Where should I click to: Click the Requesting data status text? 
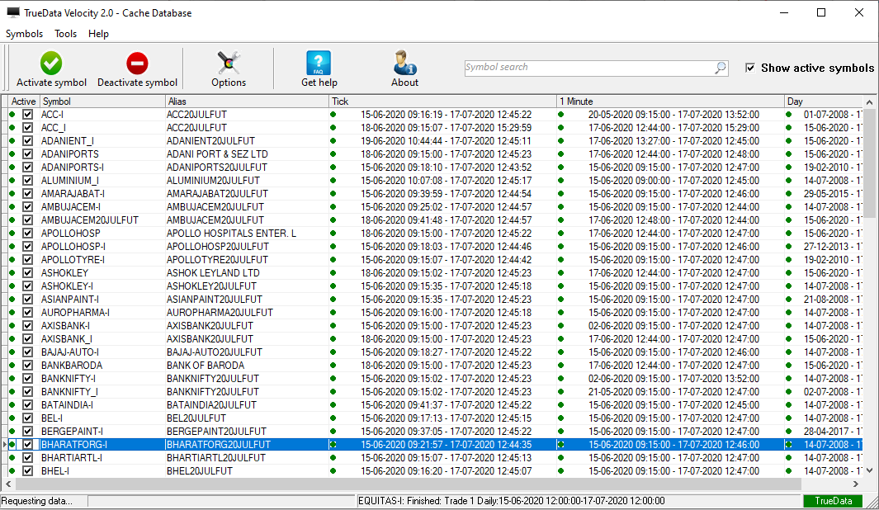(x=37, y=501)
